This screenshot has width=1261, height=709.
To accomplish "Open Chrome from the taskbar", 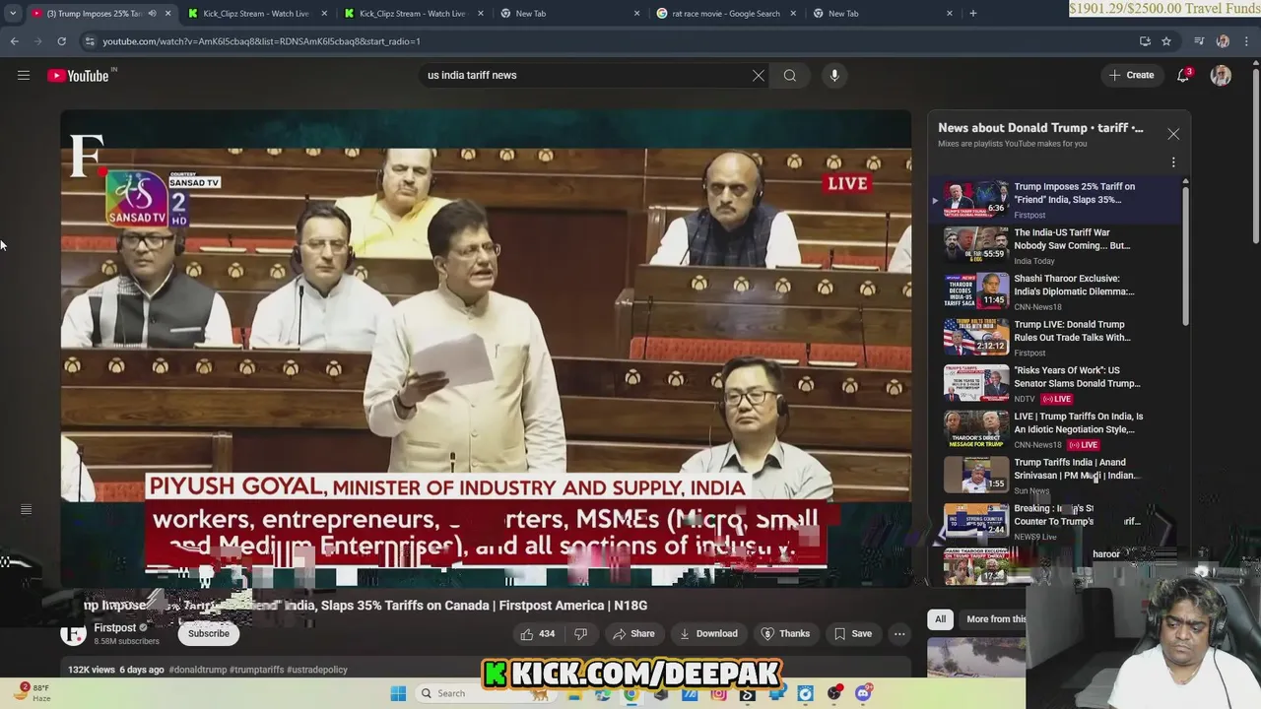I will point(630,693).
